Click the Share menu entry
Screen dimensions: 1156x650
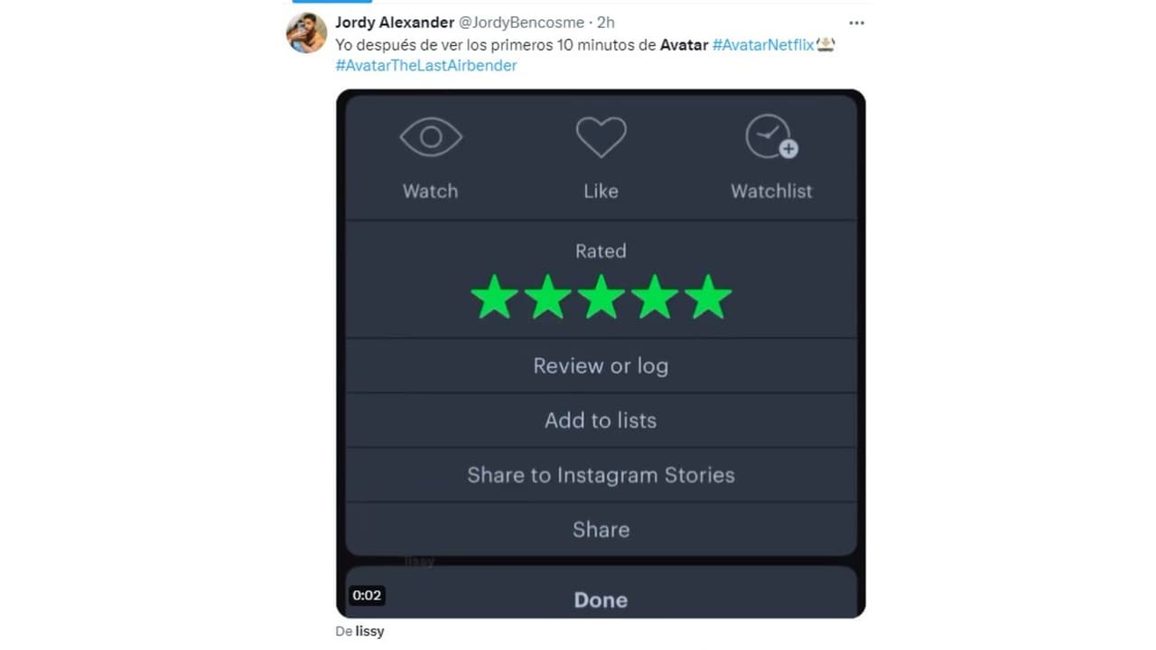(601, 529)
